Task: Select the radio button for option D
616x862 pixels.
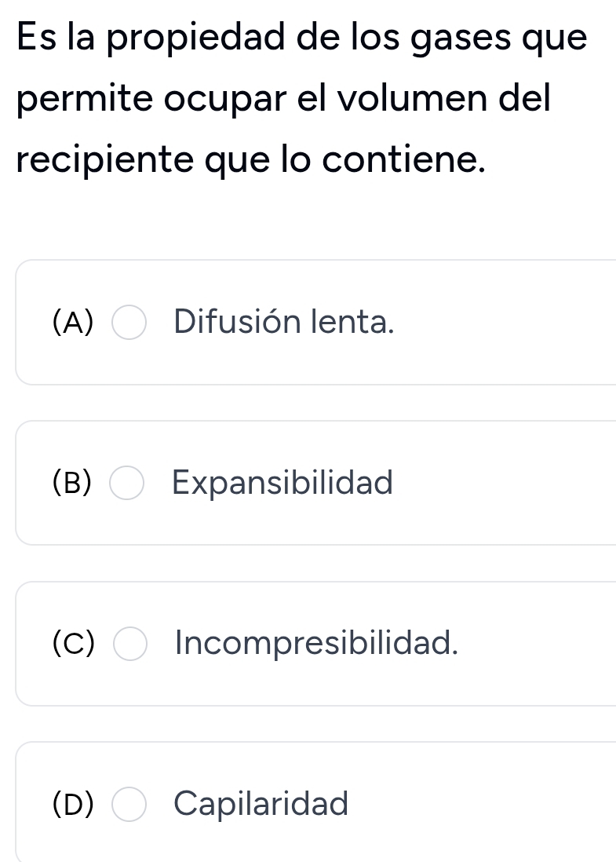Action: 129,805
